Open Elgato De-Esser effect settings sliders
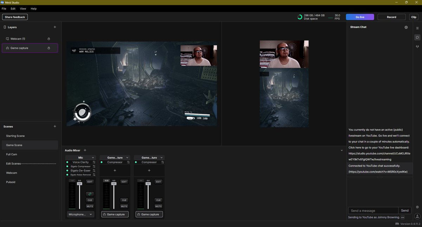This screenshot has height=227, width=422. 94,171
